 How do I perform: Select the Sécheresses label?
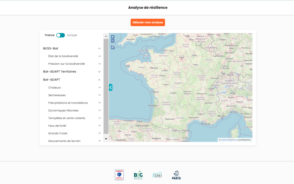coord(57,95)
